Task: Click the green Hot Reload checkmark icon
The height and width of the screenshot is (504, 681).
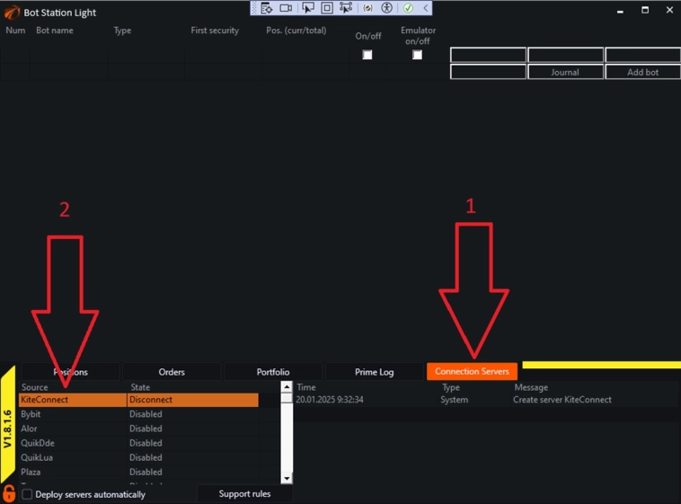Action: coord(408,8)
